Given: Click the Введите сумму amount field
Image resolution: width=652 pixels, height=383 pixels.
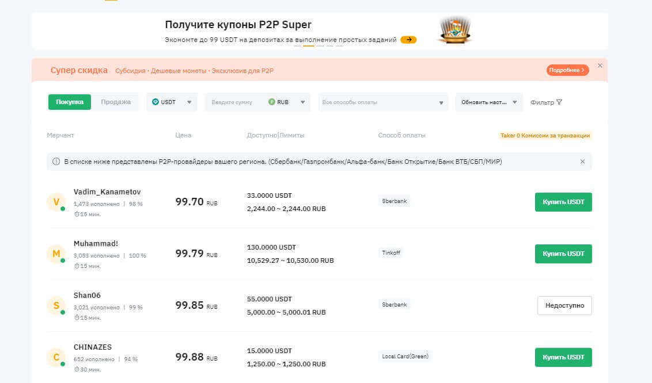Looking at the screenshot, I should coord(233,102).
